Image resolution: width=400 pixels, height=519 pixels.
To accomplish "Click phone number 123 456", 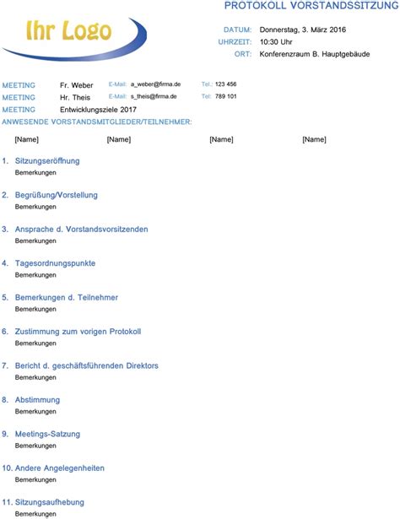I will [225, 84].
